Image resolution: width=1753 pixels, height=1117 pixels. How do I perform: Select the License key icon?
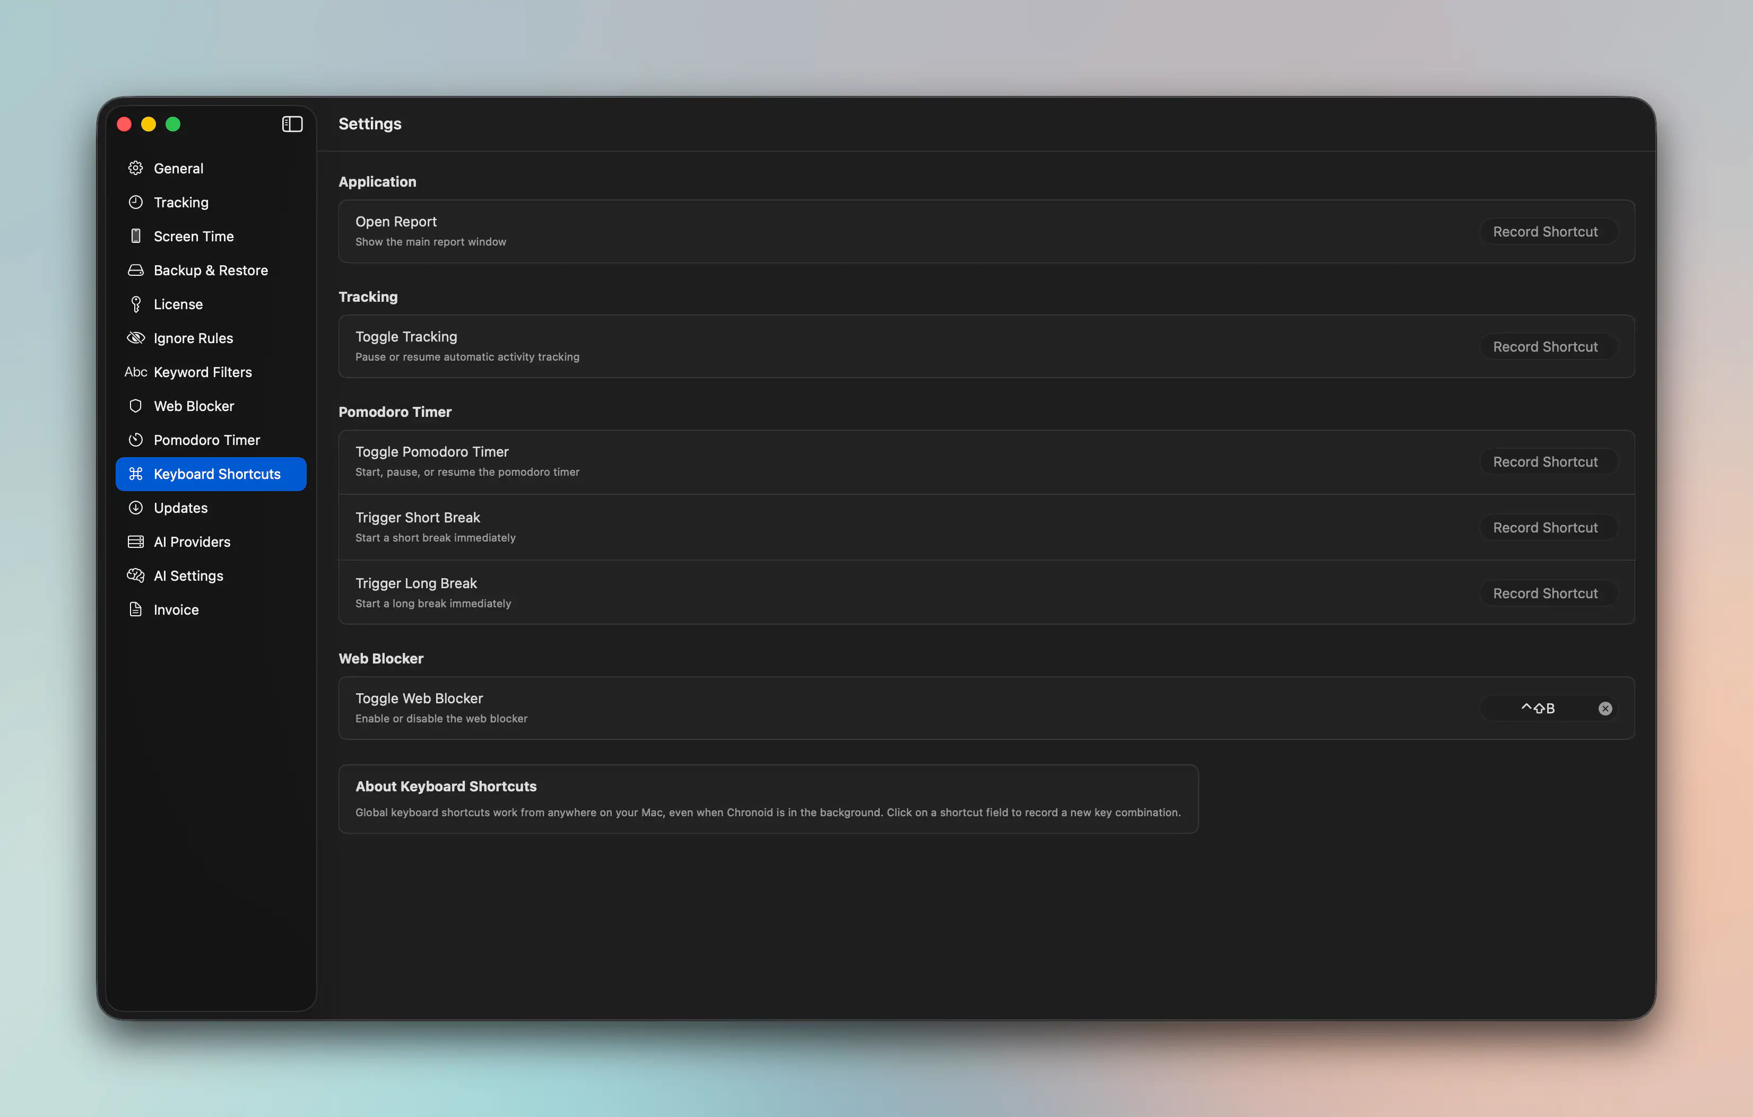(x=135, y=304)
